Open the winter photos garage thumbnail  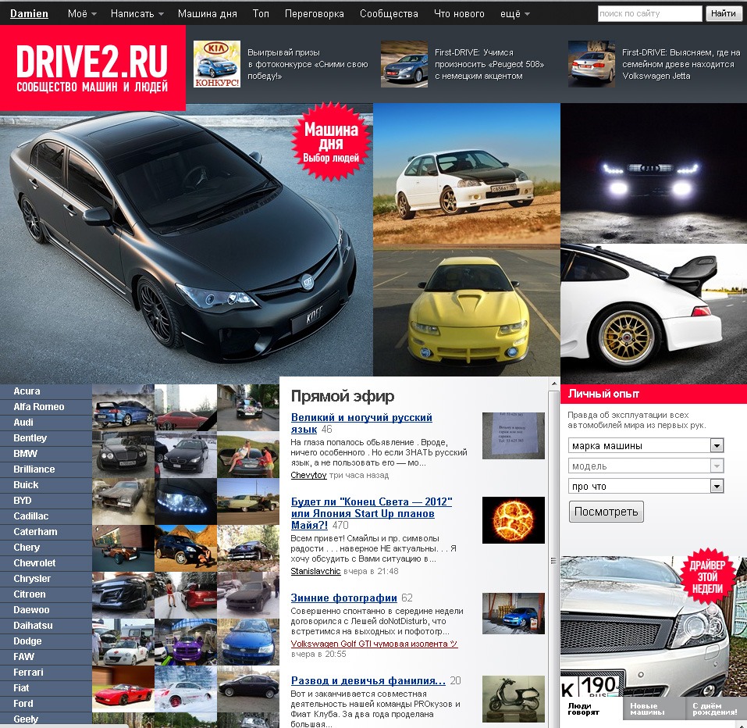(x=513, y=614)
